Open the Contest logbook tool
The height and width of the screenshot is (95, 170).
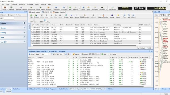pyautogui.click(x=36, y=16)
